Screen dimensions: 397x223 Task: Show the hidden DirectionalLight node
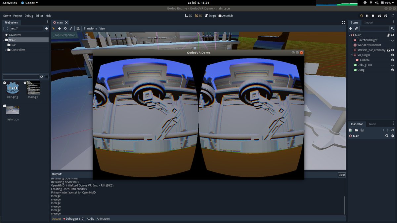coord(393,40)
